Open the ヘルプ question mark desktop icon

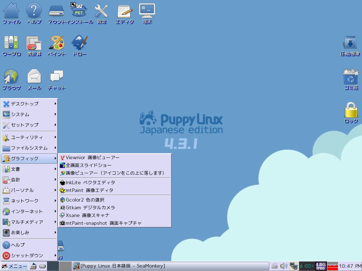(x=34, y=13)
